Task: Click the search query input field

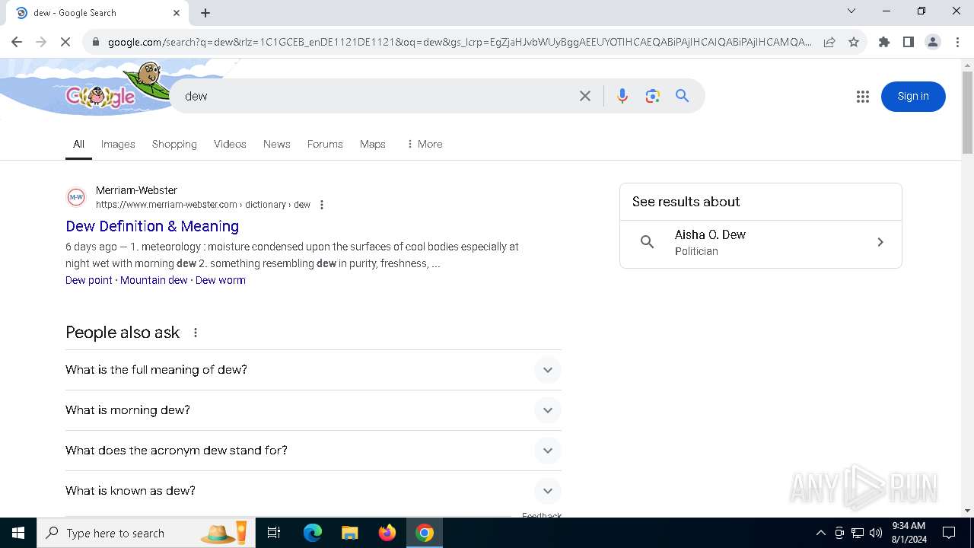Action: (377, 96)
